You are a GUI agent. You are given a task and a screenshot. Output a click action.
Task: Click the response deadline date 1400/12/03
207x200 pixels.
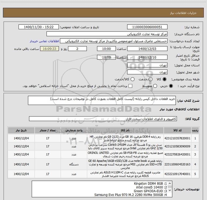coord(147,49)
